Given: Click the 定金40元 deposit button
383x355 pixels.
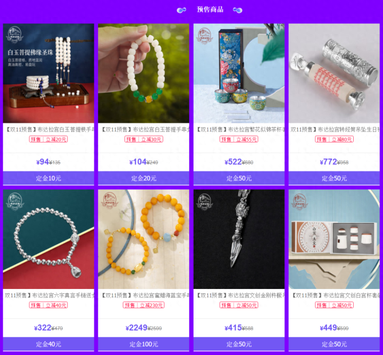Looking at the screenshot, I should [48, 344].
